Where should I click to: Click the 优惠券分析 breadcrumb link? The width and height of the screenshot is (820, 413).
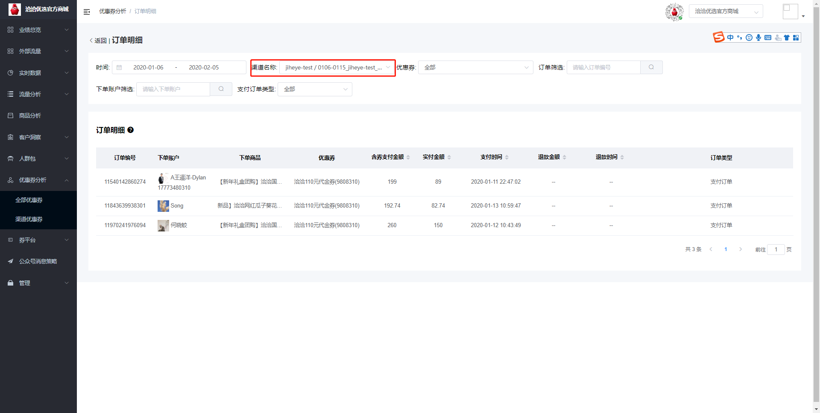pyautogui.click(x=112, y=11)
